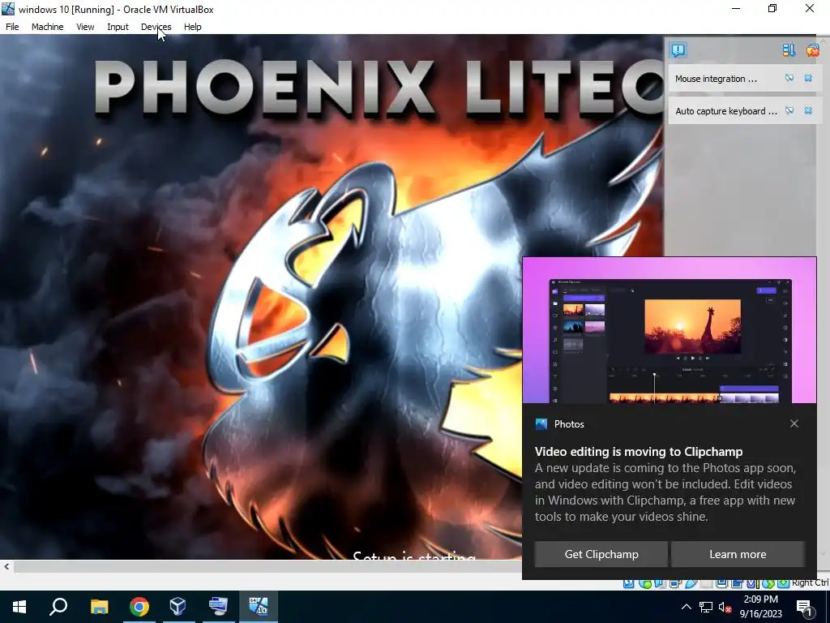Open Windows taskbar search
830x623 pixels.
[x=58, y=607]
